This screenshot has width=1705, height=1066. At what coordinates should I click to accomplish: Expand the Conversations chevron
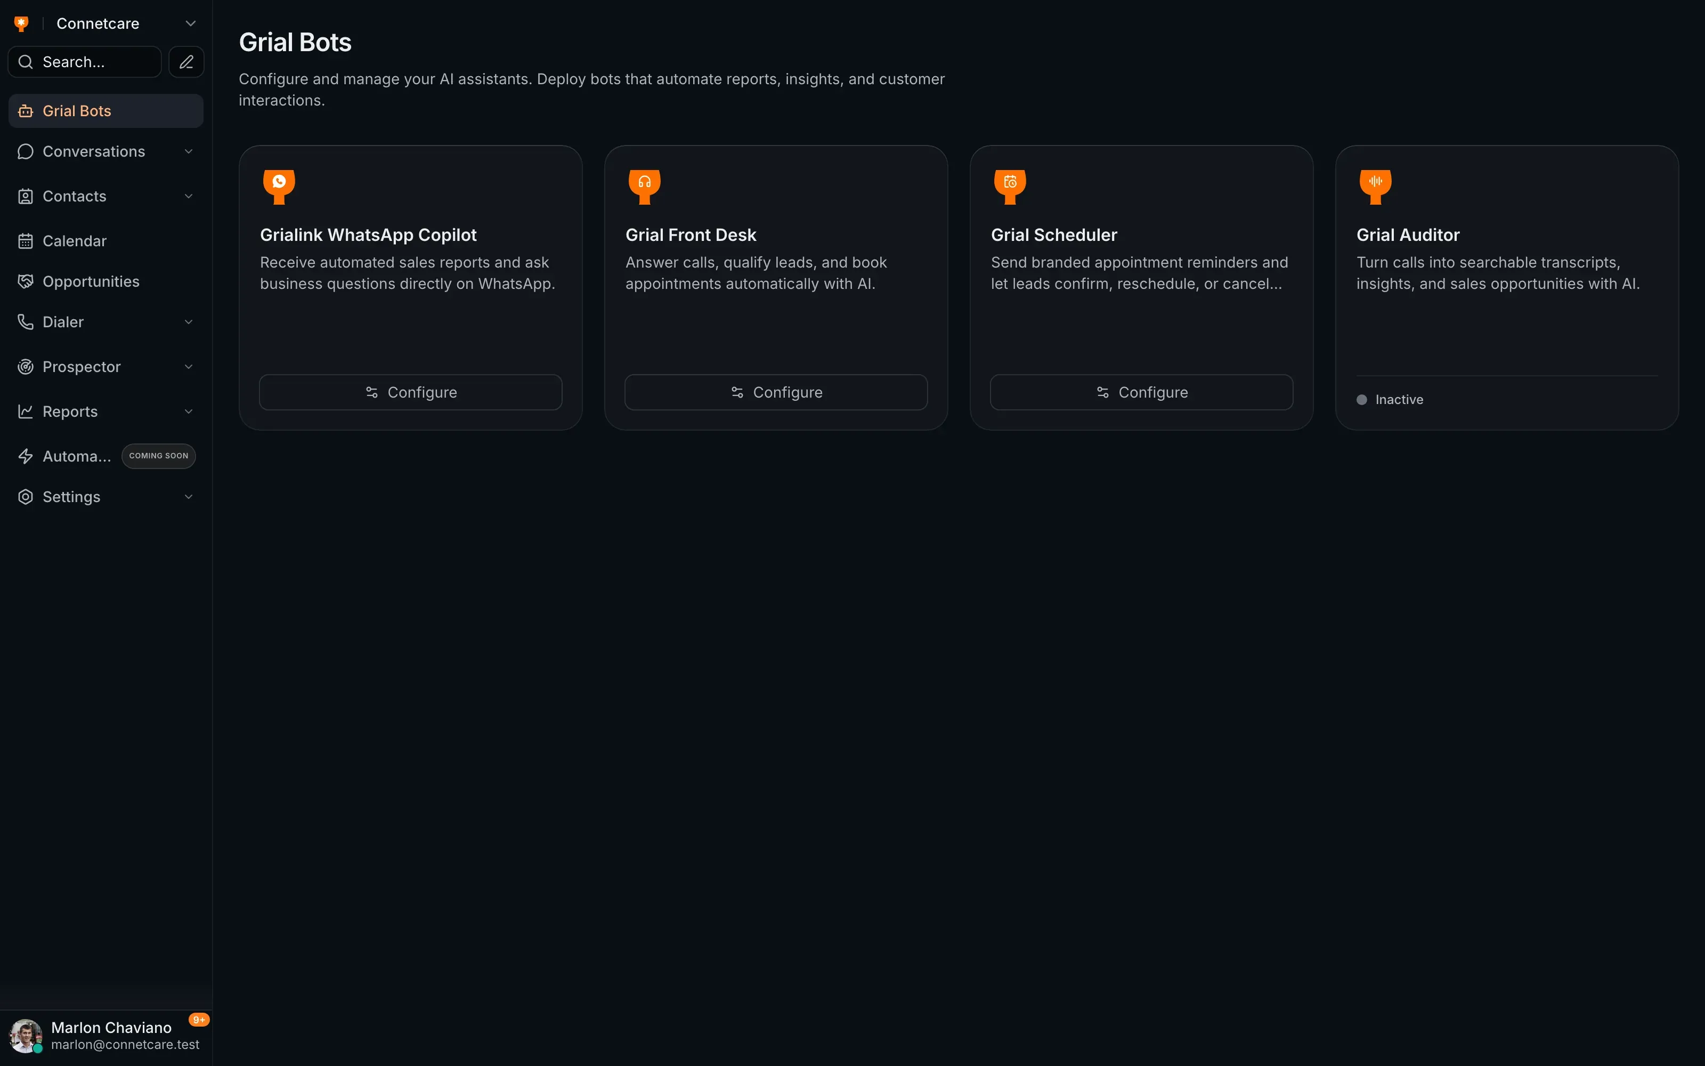(189, 151)
